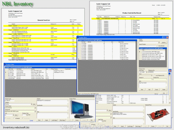The height and width of the screenshot is (130, 174).
Task: Click the desktop computer product photo
Action: pyautogui.click(x=82, y=109)
